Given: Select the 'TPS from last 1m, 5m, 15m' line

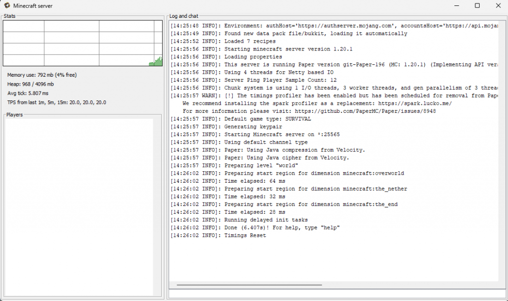Looking at the screenshot, I should (57, 102).
